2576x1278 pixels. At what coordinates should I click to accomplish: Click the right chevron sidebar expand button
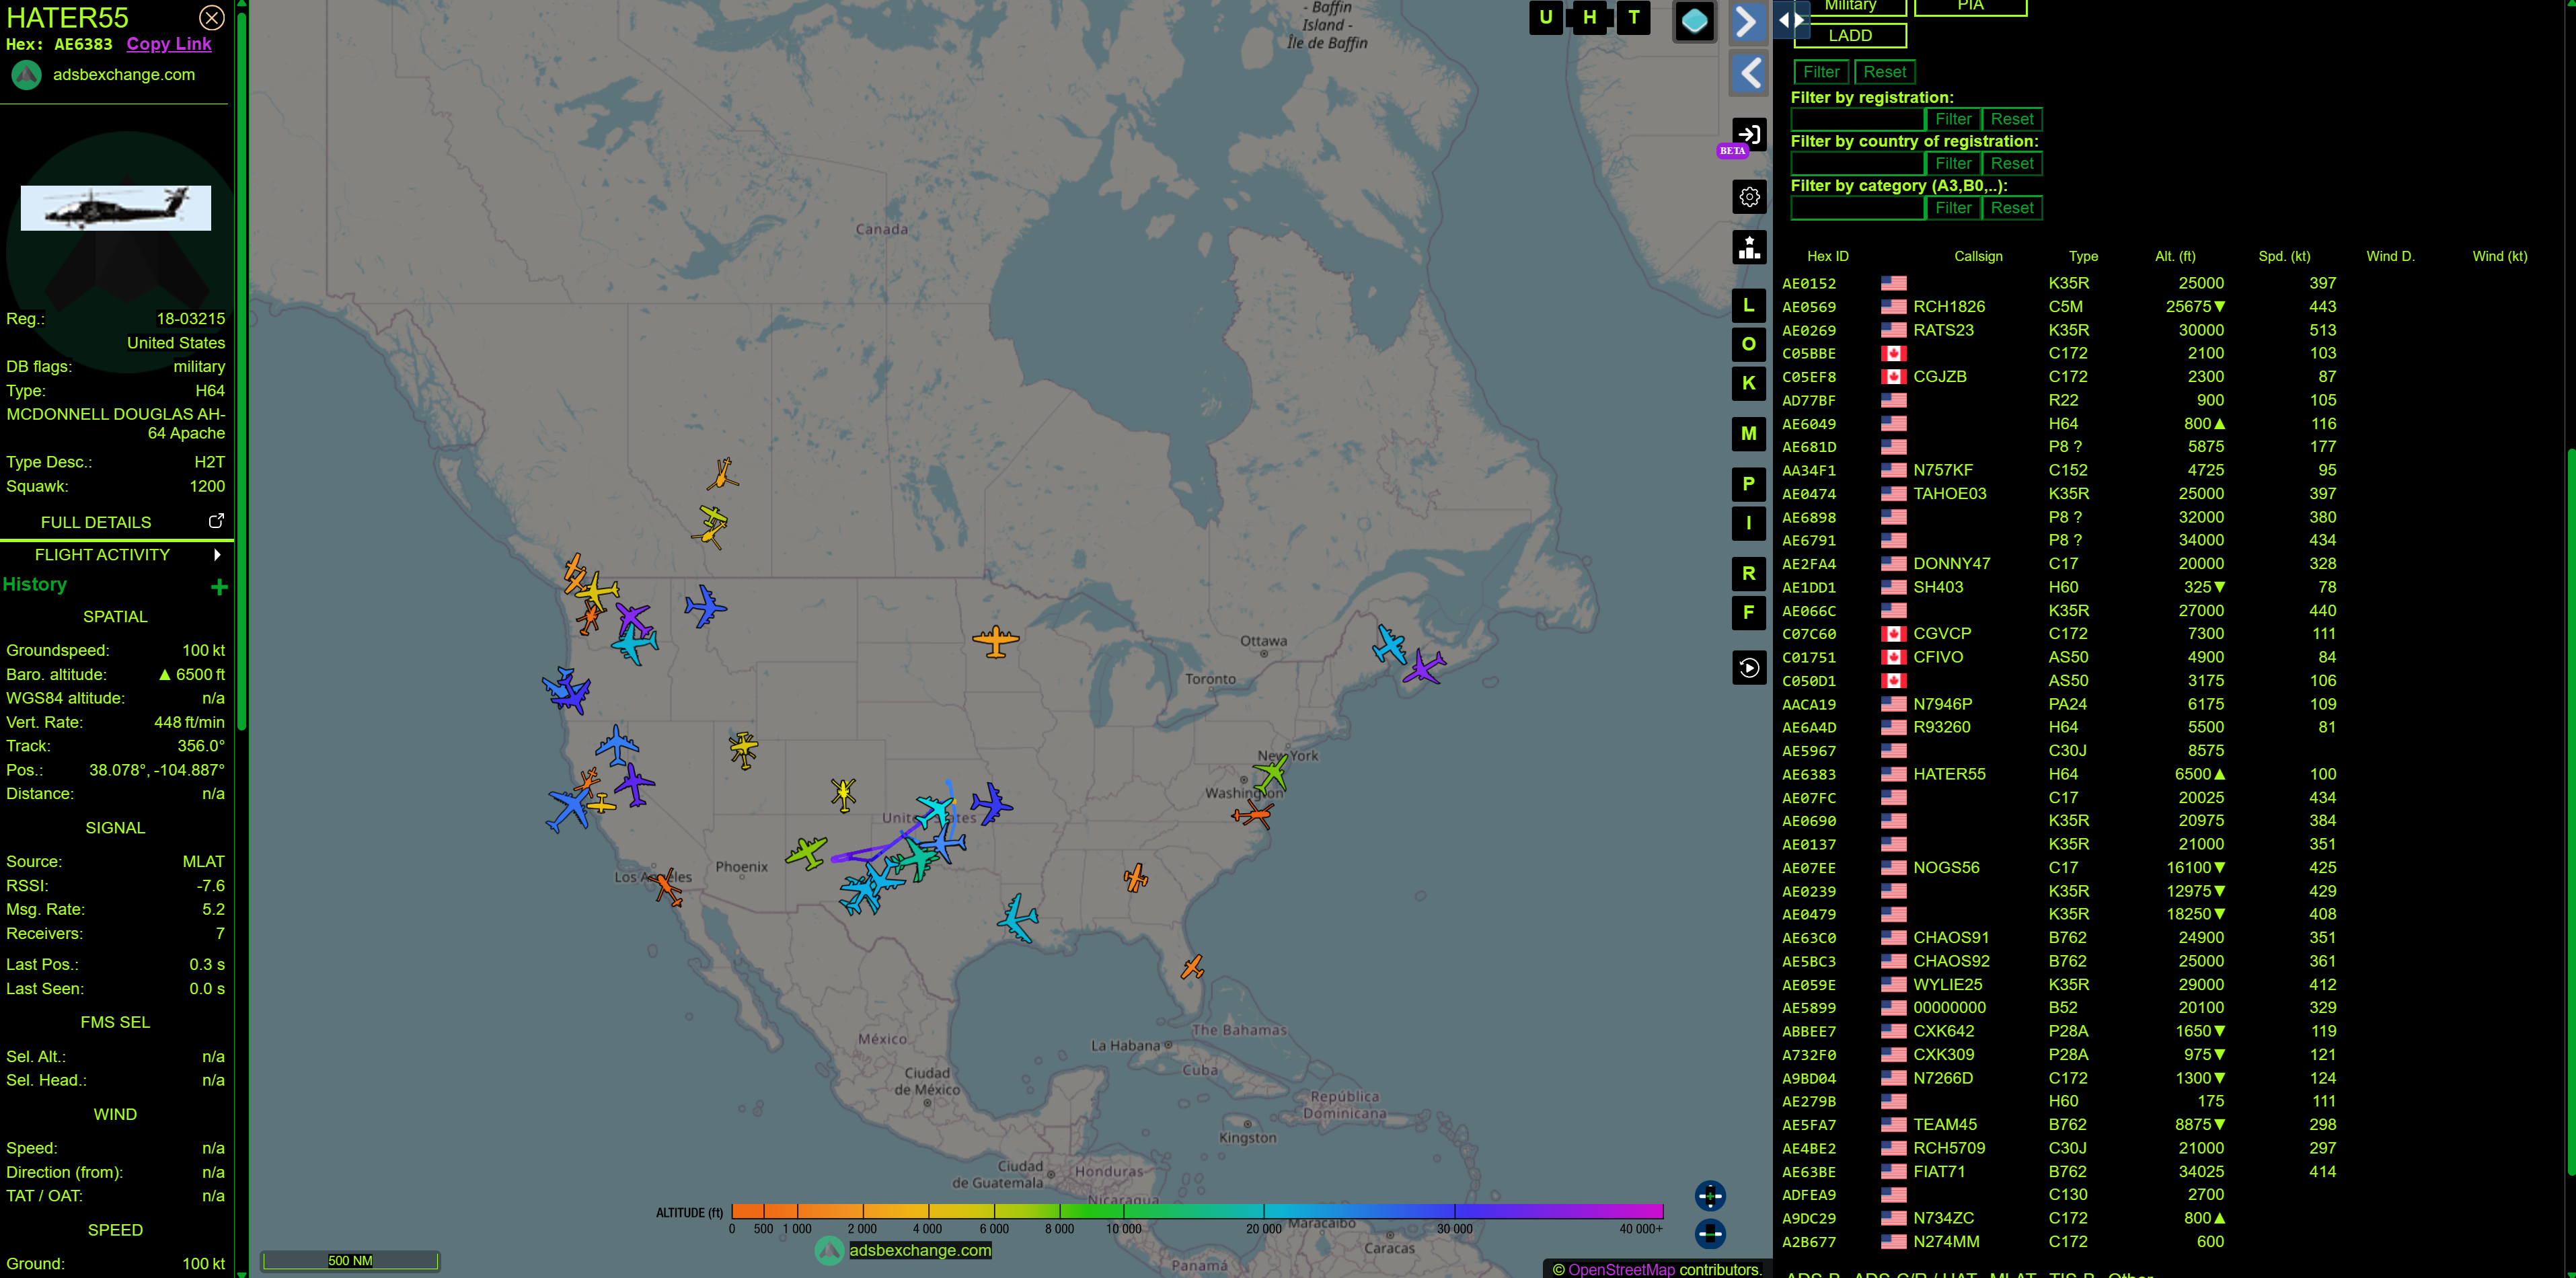1746,21
